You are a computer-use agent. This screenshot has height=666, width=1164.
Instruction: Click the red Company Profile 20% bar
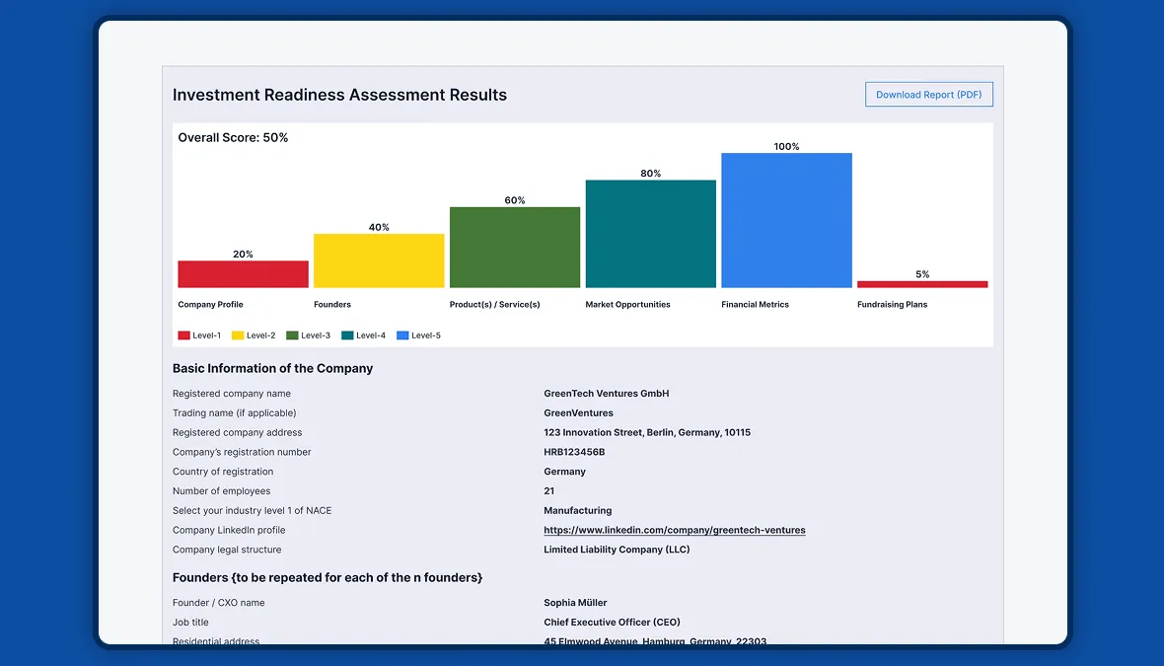(x=243, y=274)
